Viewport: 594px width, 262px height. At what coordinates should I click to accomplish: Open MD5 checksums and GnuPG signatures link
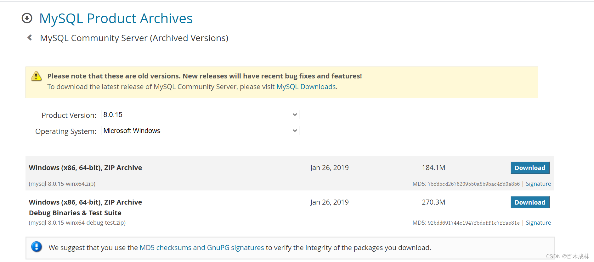[202, 248]
